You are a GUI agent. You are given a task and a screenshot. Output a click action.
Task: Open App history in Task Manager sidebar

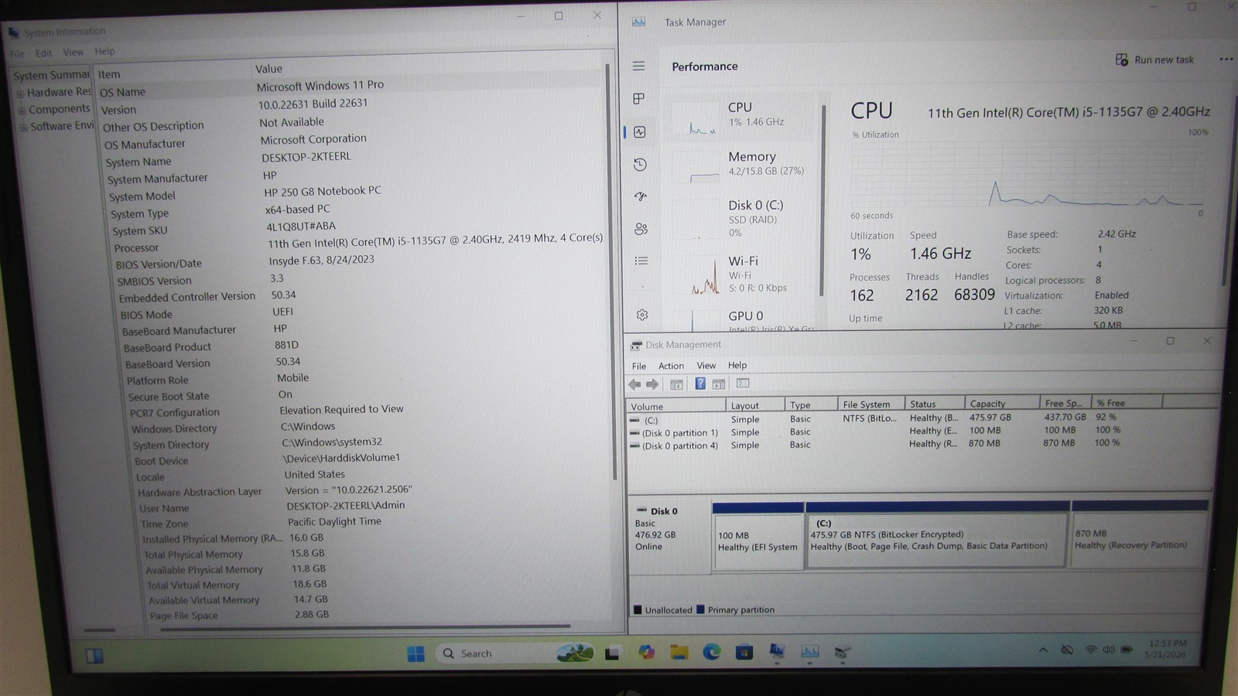point(640,165)
